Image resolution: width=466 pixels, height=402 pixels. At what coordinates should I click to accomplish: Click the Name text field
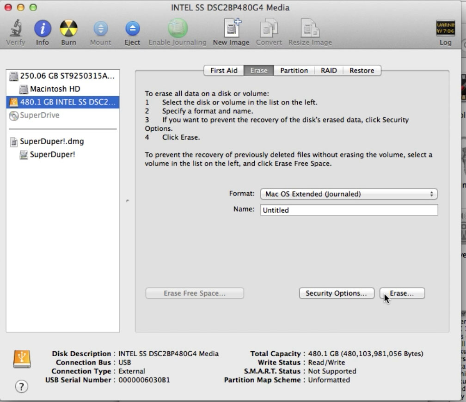point(349,210)
